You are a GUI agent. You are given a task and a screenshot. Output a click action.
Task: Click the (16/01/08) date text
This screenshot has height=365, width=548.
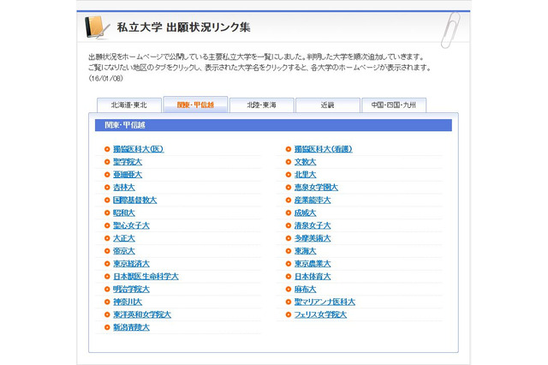[105, 78]
